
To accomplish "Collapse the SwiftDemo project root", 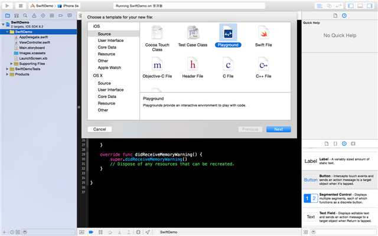I will [x=3, y=24].
